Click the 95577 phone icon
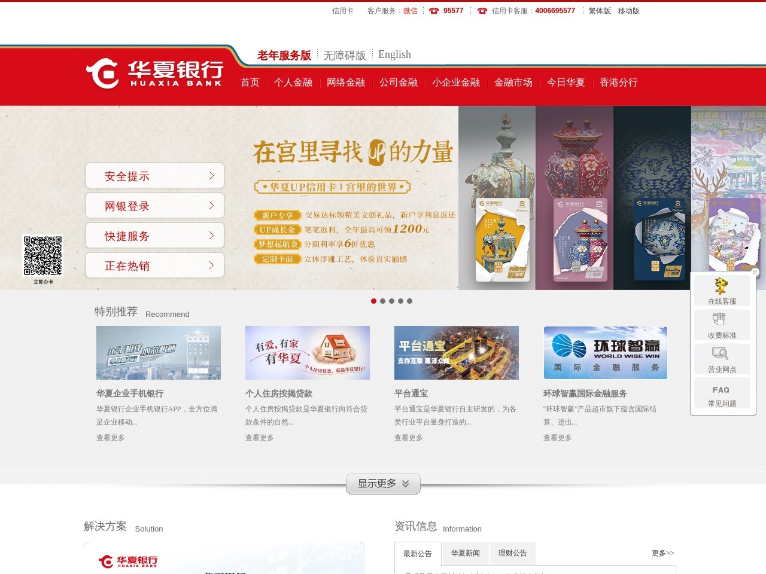The height and width of the screenshot is (574, 766). (434, 11)
